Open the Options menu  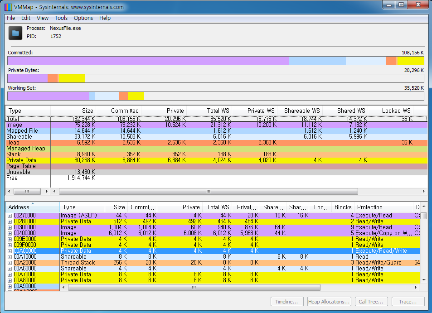coord(83,18)
